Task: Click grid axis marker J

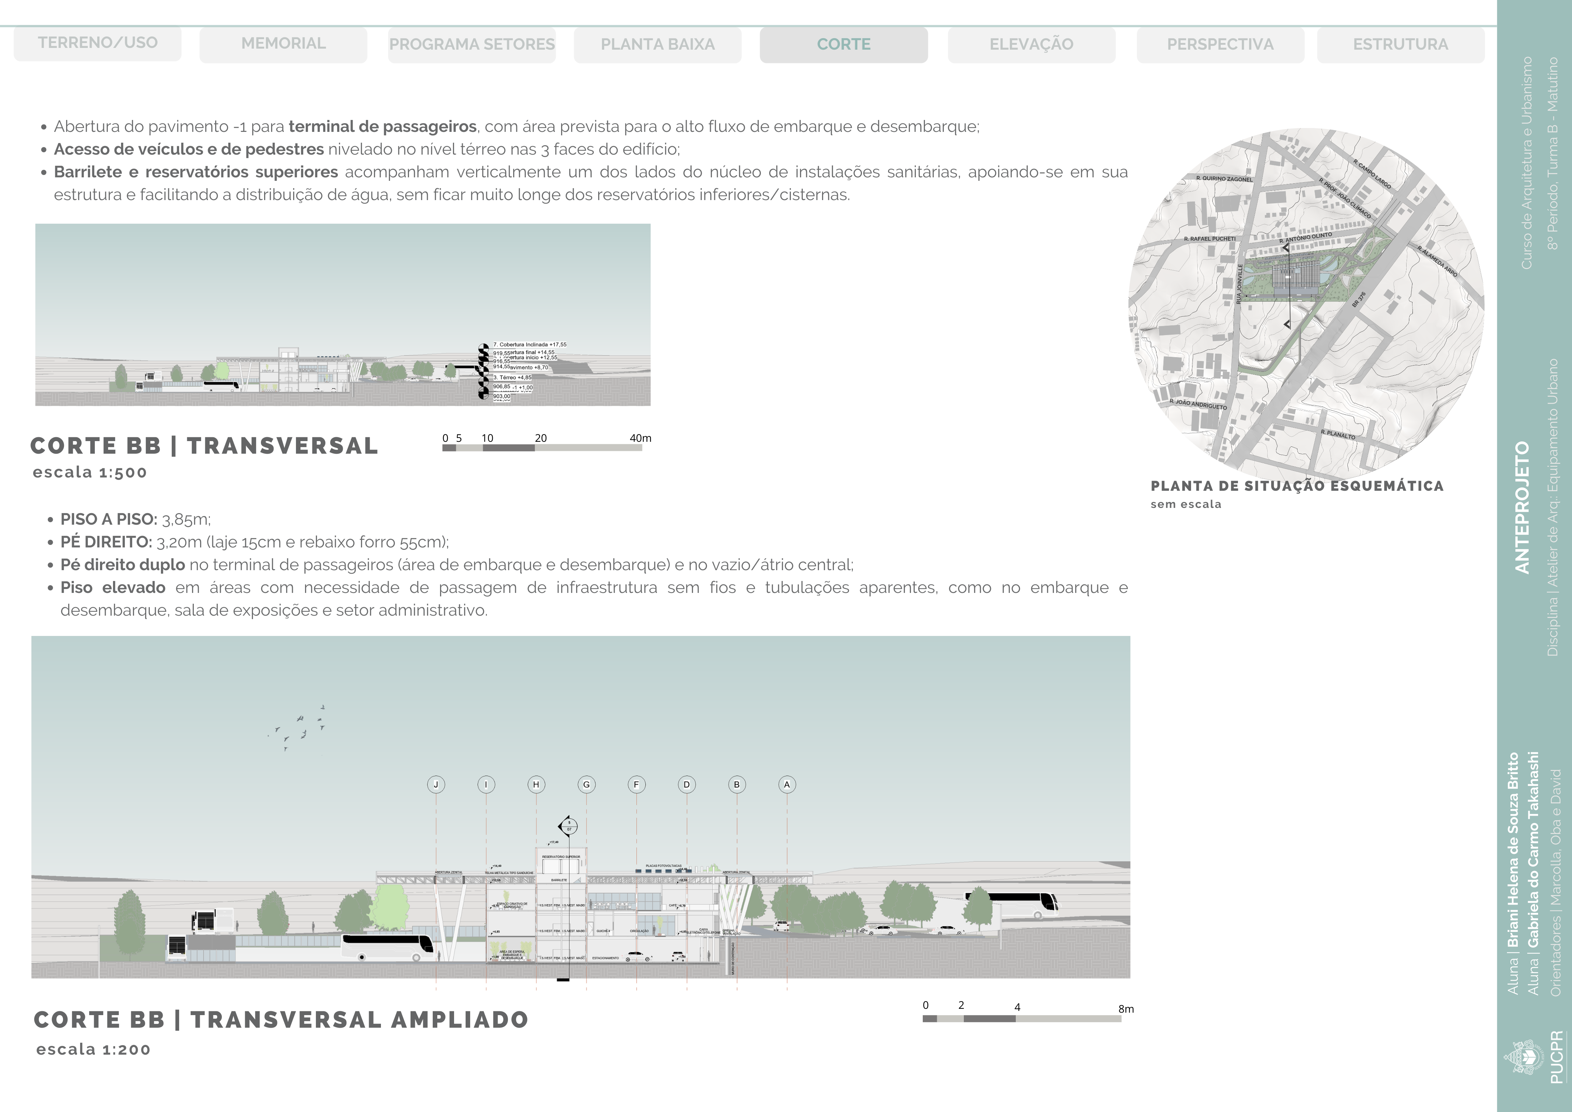Action: tap(436, 785)
